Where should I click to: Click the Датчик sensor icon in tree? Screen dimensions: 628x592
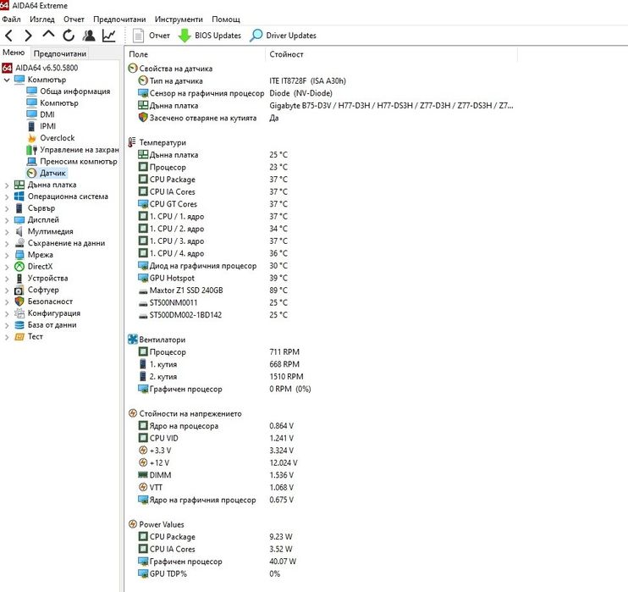[x=31, y=173]
